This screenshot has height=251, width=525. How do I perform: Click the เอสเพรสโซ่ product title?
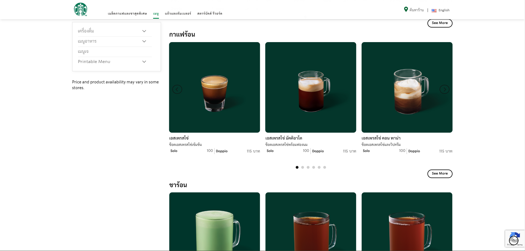click(179, 138)
